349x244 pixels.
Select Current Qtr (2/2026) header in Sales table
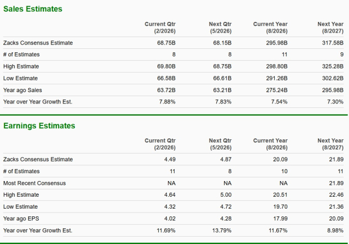coord(160,27)
